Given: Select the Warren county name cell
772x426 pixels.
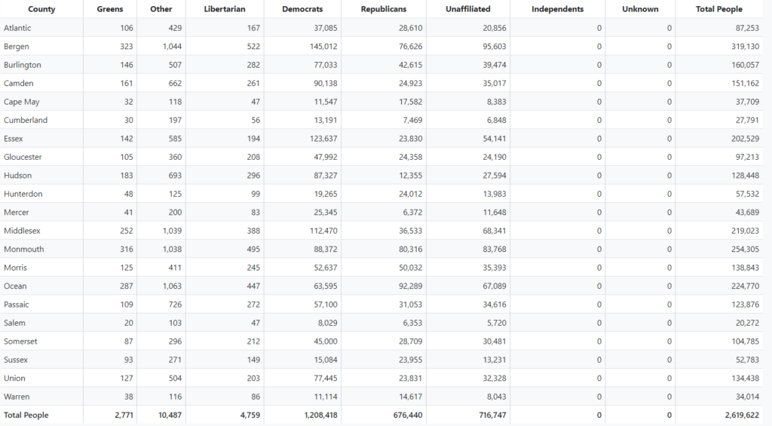Looking at the screenshot, I should click(x=17, y=397).
